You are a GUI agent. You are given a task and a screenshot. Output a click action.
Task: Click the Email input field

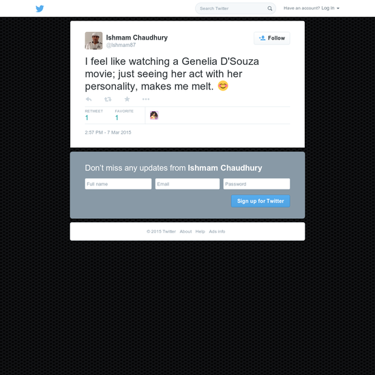point(187,184)
